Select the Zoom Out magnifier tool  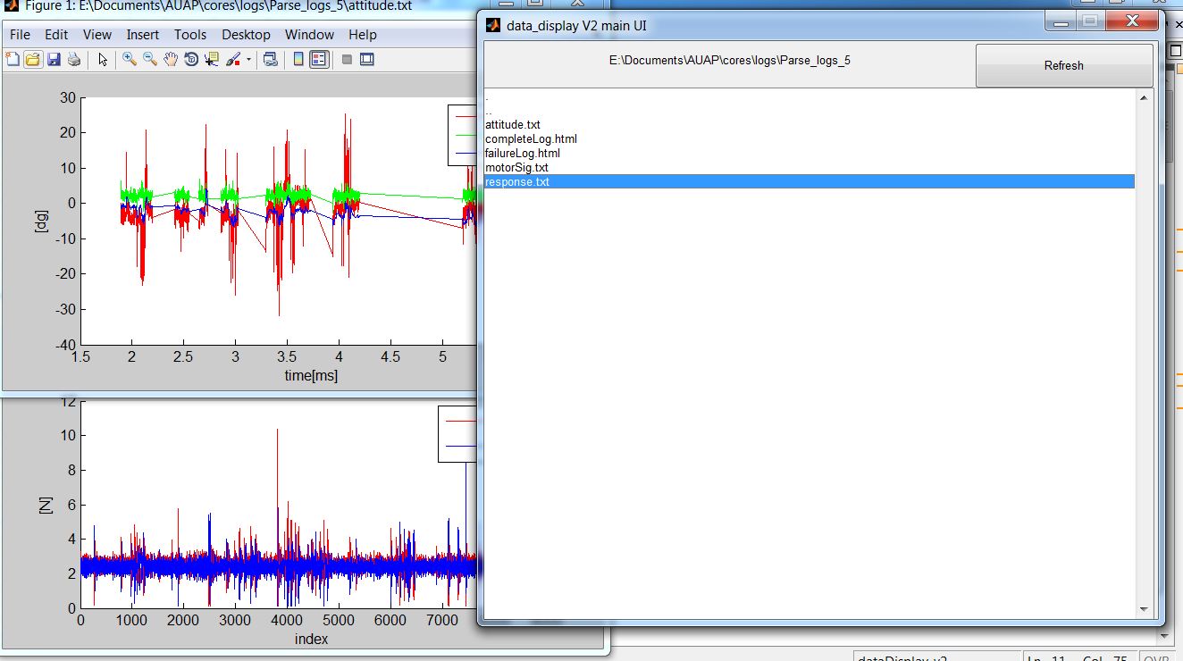tap(150, 60)
